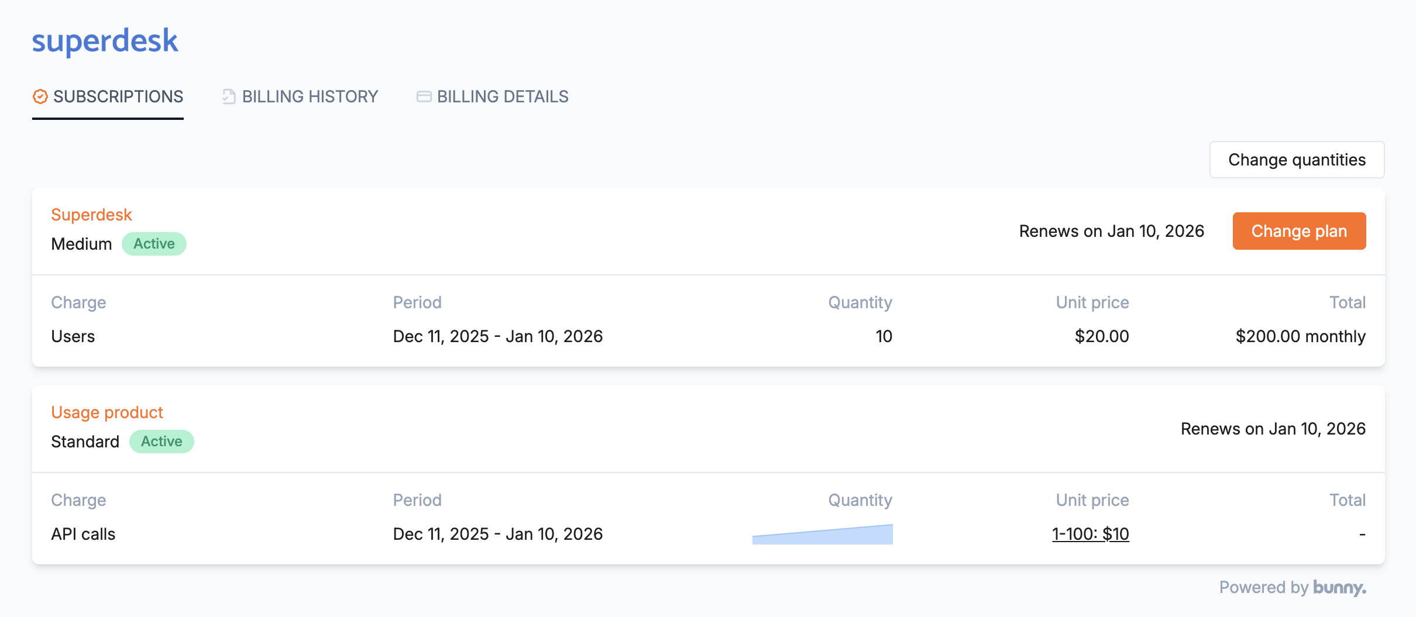Click the 1-100: $10 tiered price link
Viewport: 1416px width, 617px height.
[1091, 534]
